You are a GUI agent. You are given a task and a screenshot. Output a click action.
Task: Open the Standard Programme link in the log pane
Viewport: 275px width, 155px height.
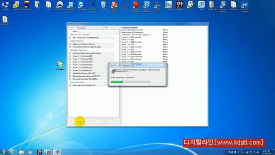tap(130, 28)
